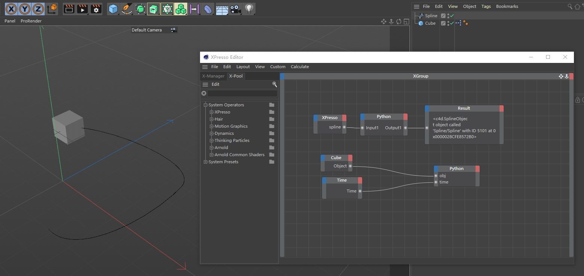
Task: Open Object Manager hamburger menu
Action: point(417,6)
